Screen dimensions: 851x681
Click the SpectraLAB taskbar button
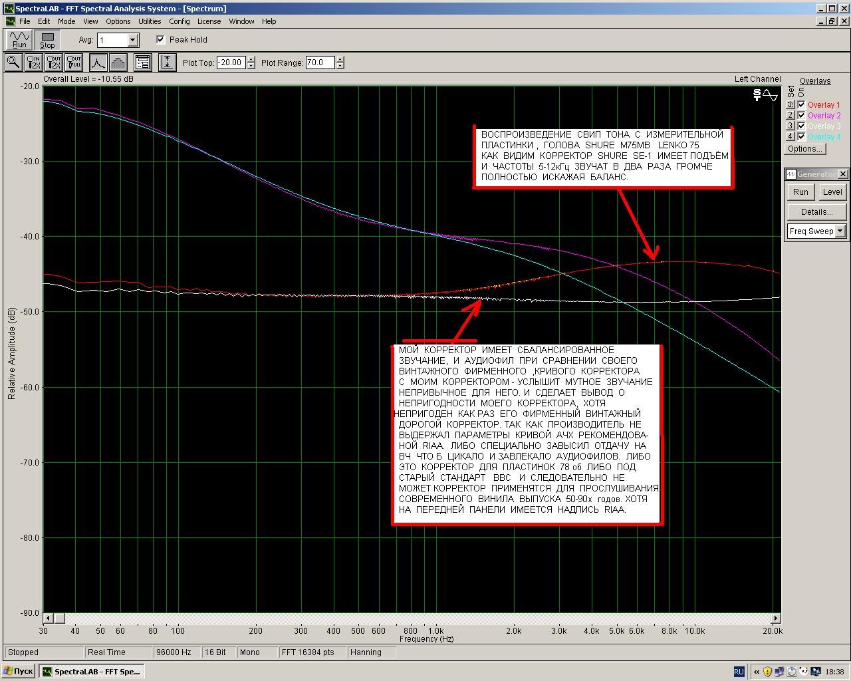(91, 672)
